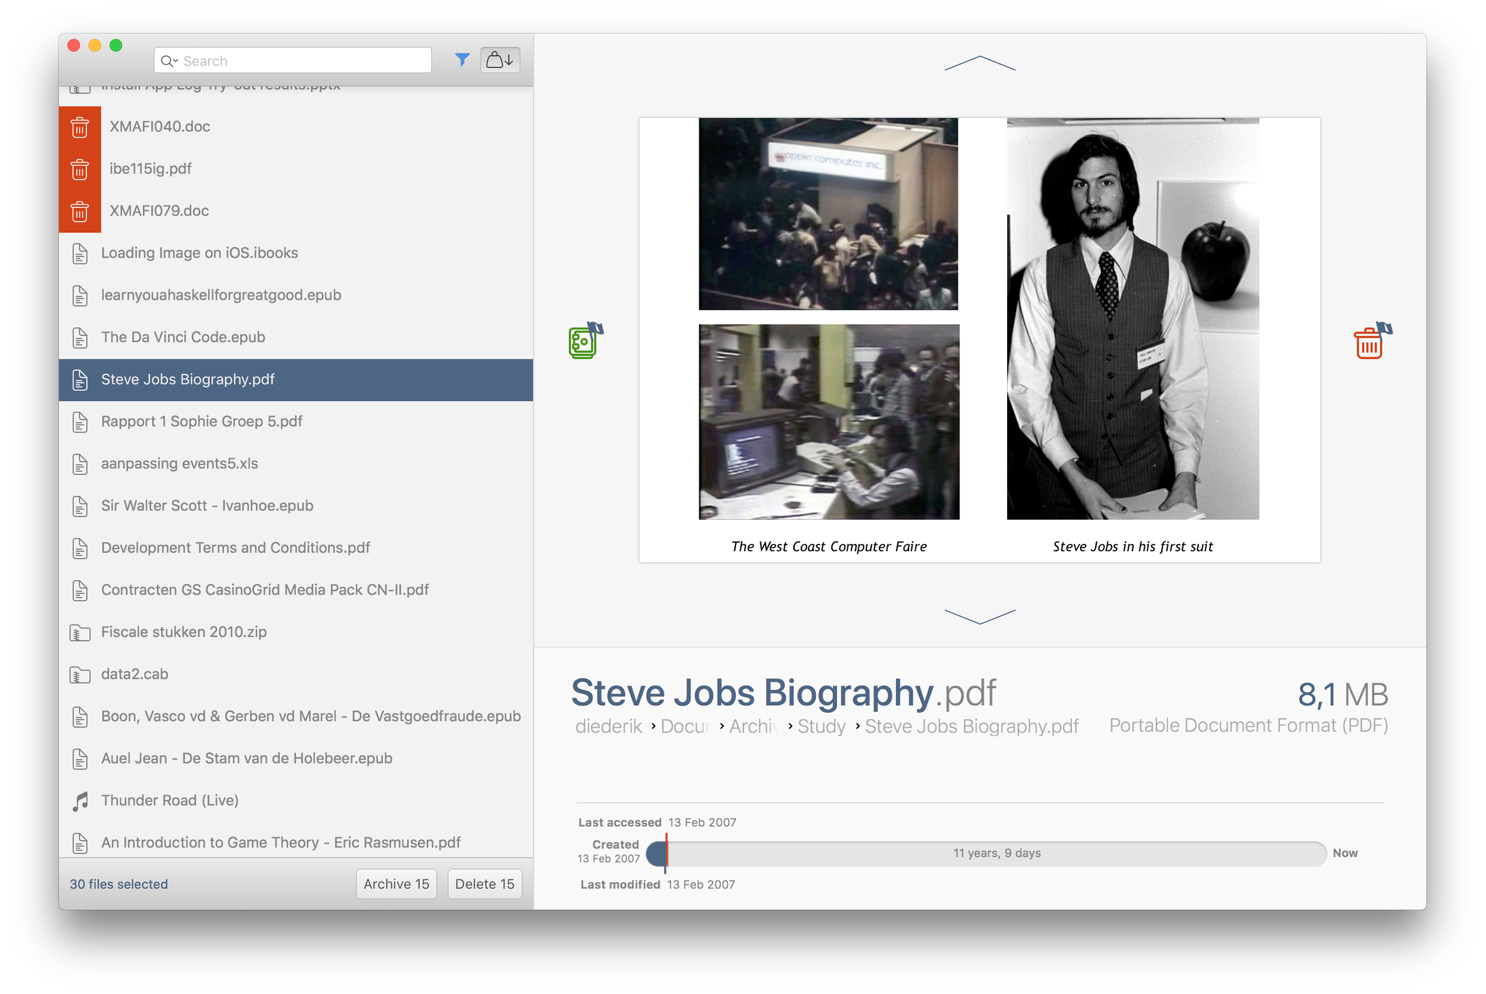
Task: Click document icon of Rapport 1 Sophie Groep 5.pdf
Action: (x=79, y=421)
